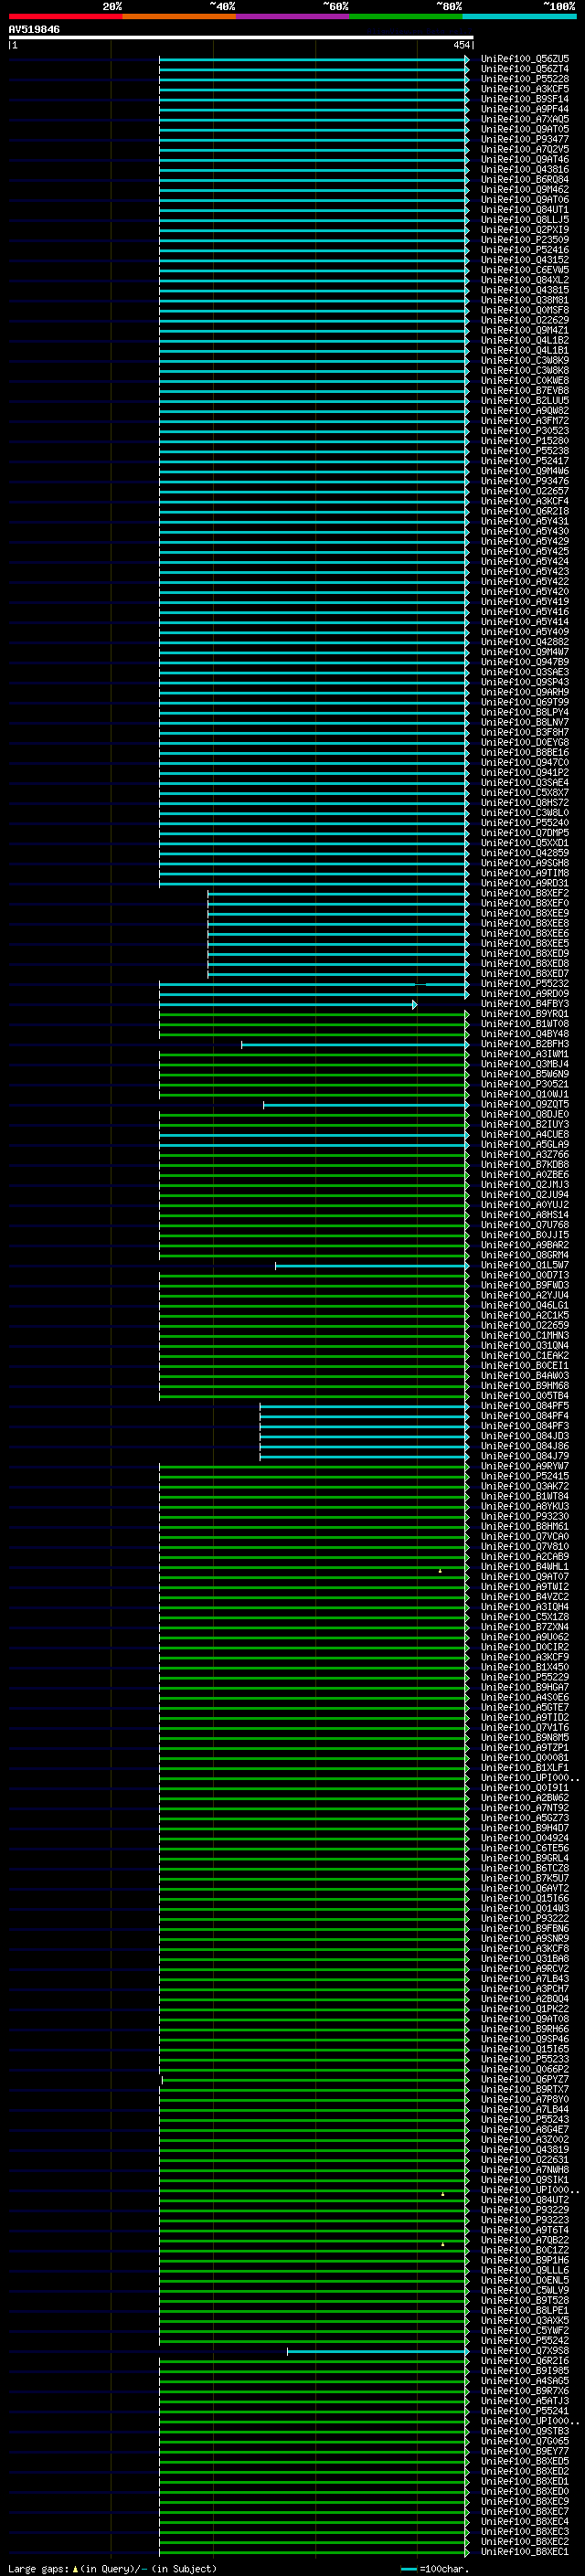Select hit UniRef100_Q84UT1
Image resolution: width=585 pixels, height=2576 pixels.
(524, 210)
